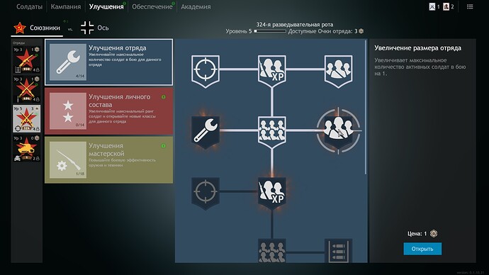Screen dimensions: 489x275
Task: Click the crossed-out order counter icon
Action: pyautogui.click(x=432, y=6)
